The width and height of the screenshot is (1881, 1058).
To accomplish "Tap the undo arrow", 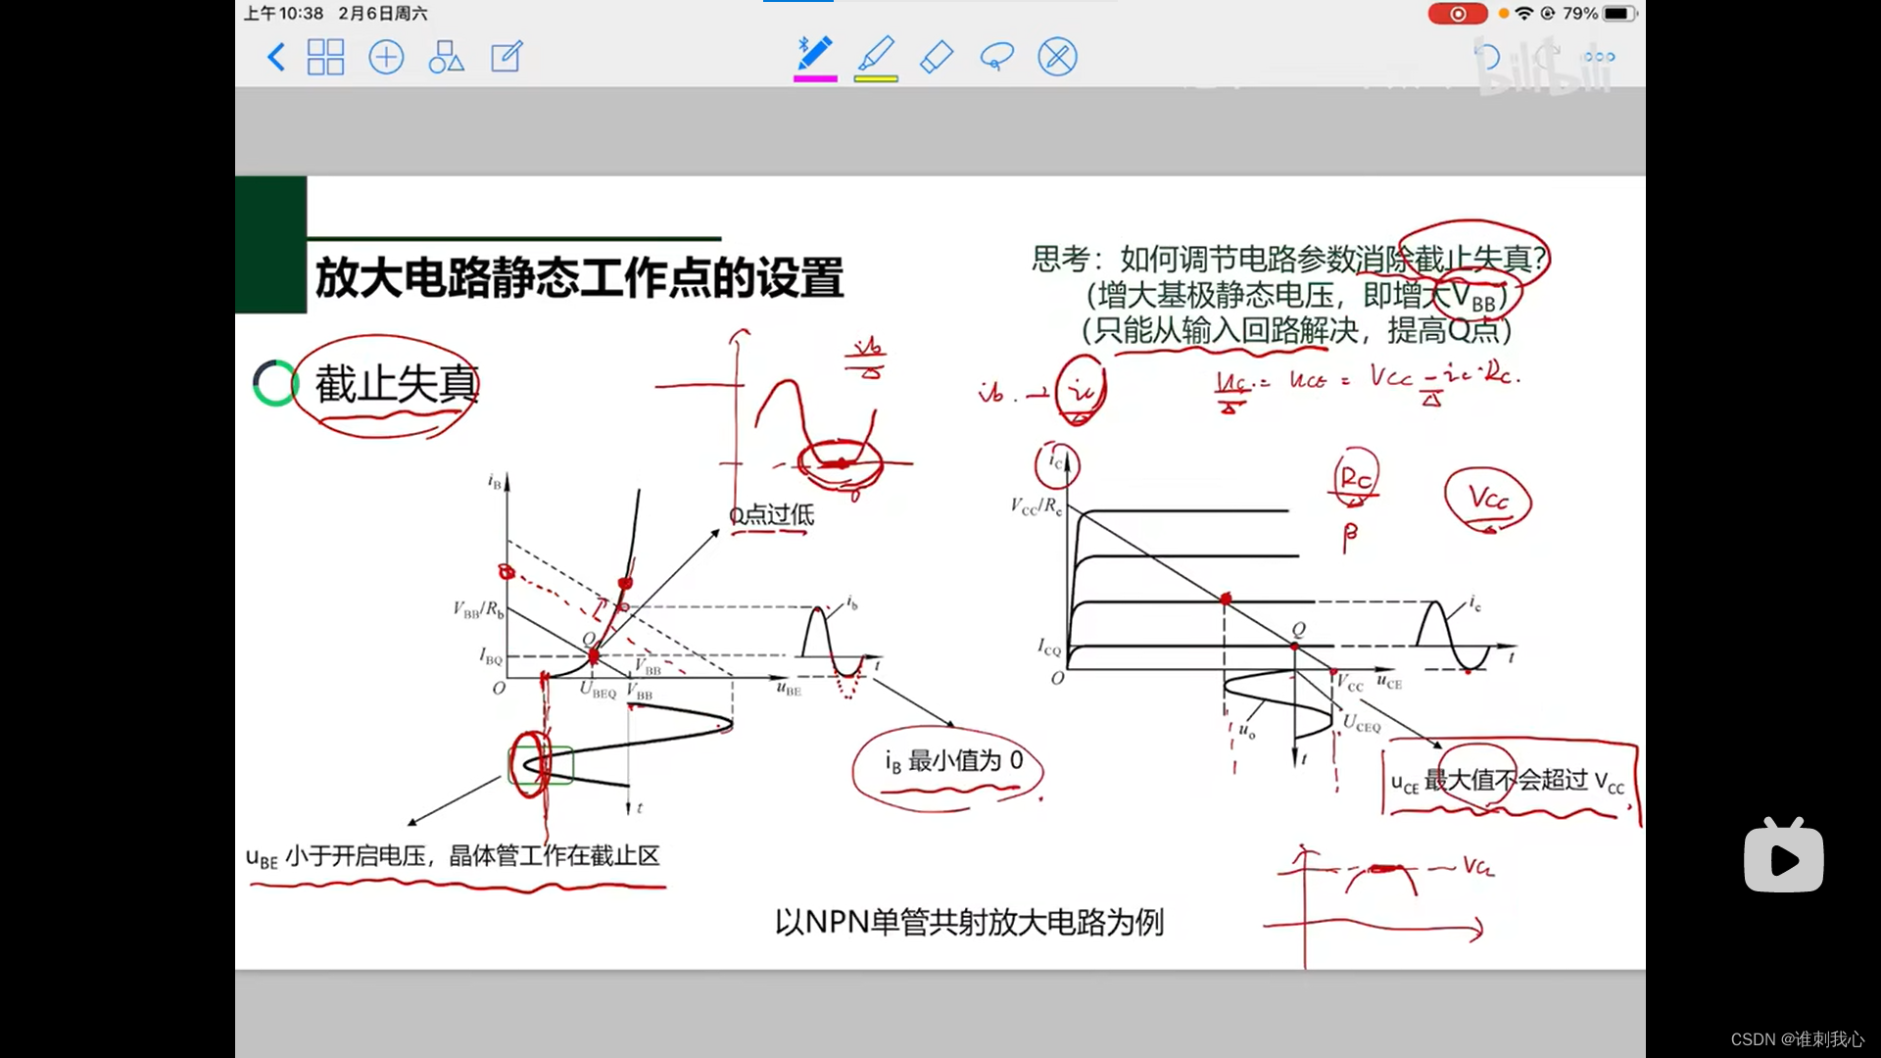I will (x=1486, y=57).
